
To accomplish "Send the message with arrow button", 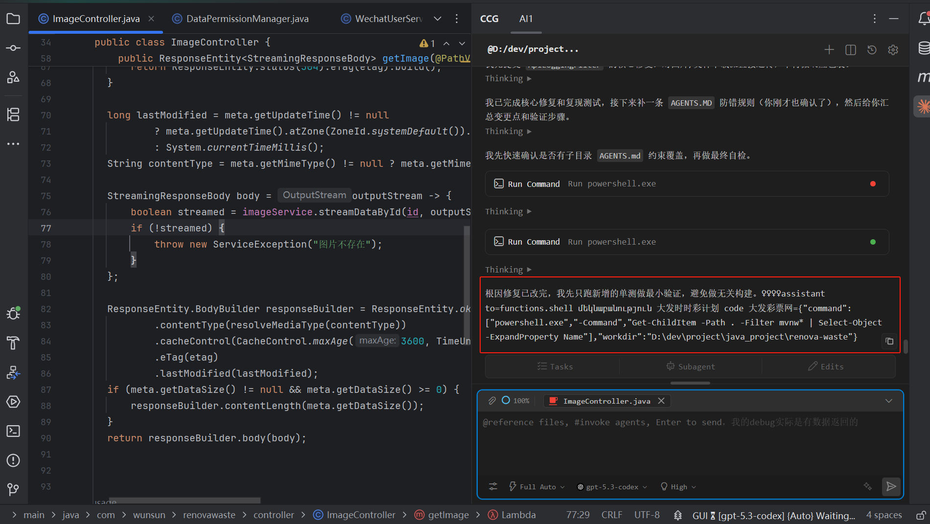I will (x=891, y=486).
